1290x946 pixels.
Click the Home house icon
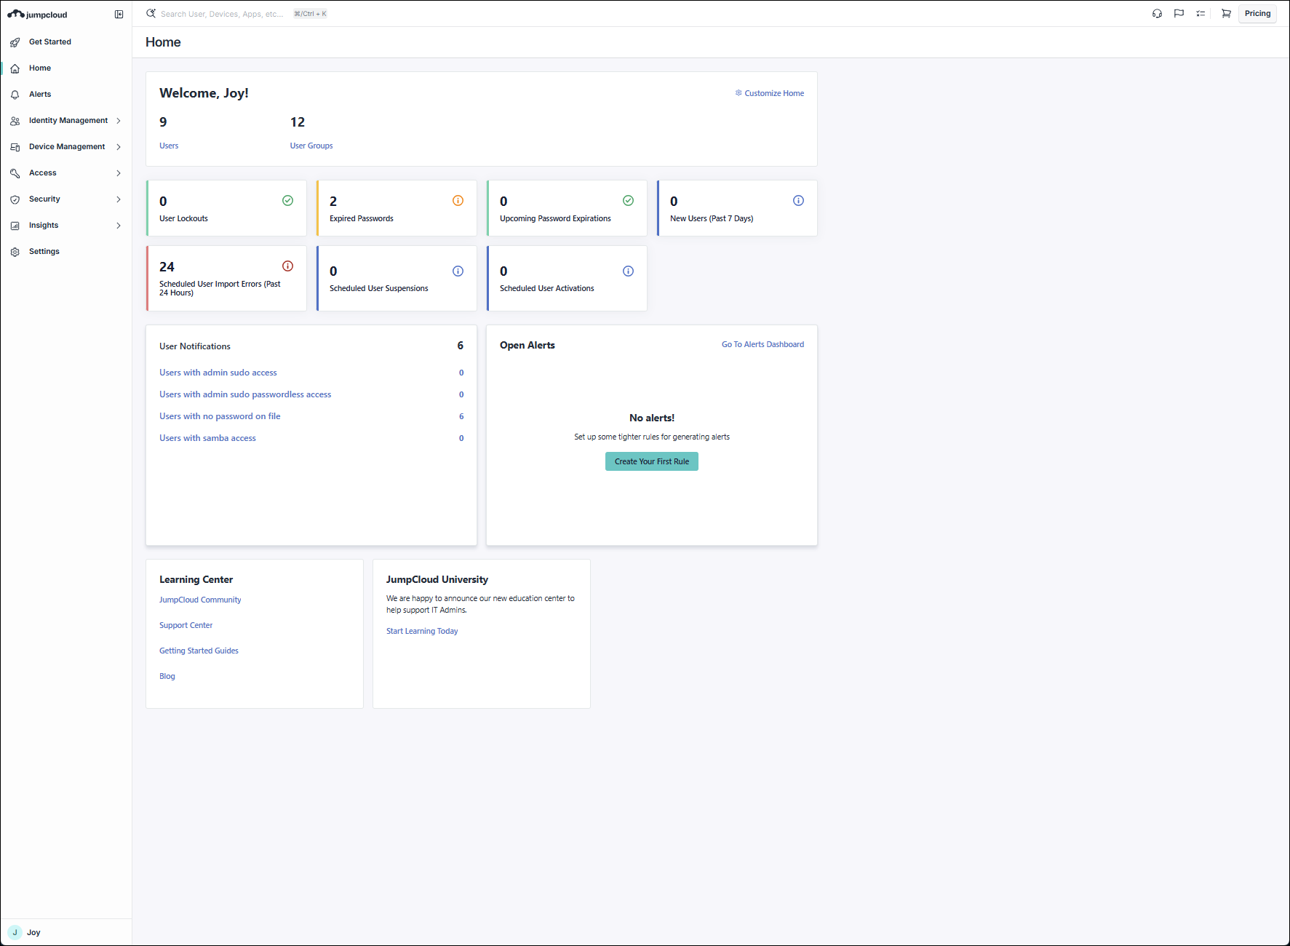click(x=15, y=68)
